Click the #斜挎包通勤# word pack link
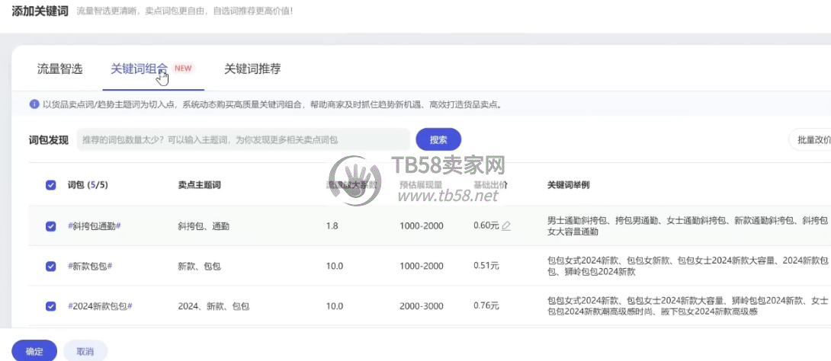This screenshot has height=361, width=831. 95,226
